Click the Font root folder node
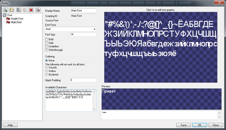Viewport: 226px width, 130px height. pyautogui.click(x=10, y=15)
